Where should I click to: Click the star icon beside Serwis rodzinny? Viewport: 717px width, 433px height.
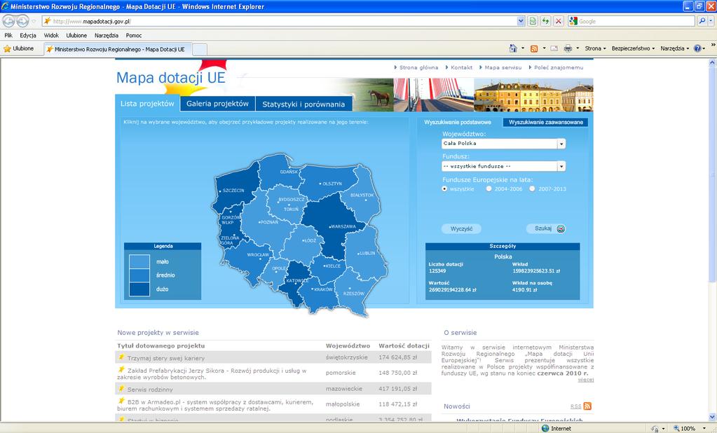pos(121,388)
